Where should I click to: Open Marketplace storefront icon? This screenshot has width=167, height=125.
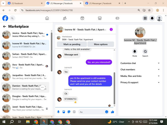pos(100,18)
